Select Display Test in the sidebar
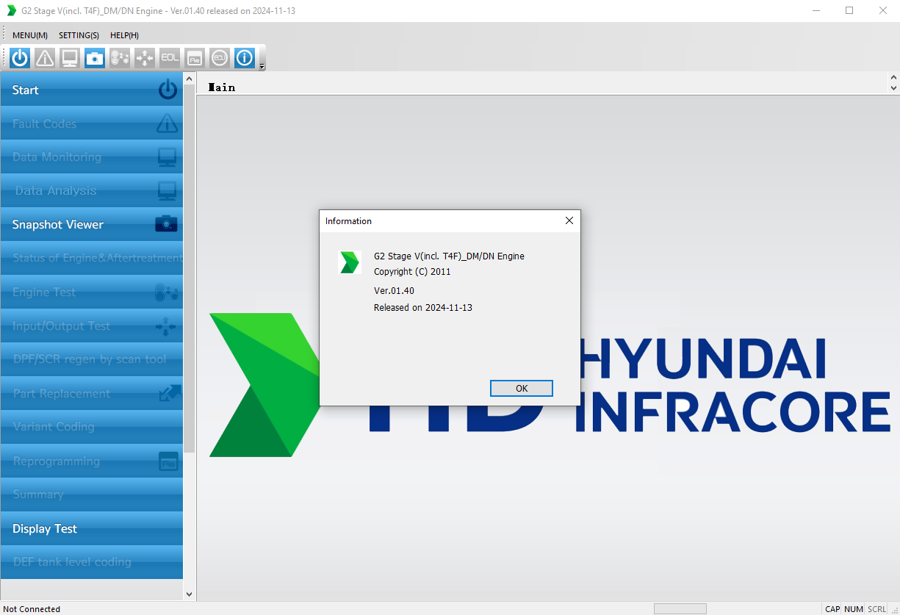This screenshot has height=615, width=900. tap(92, 528)
